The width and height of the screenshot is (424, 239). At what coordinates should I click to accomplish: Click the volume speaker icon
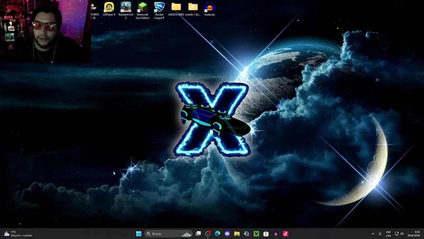(x=402, y=234)
